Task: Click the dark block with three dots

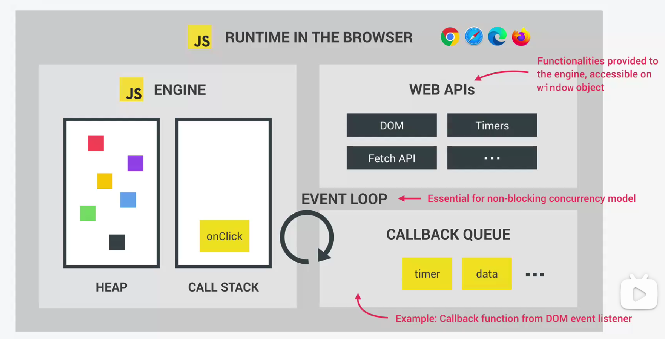Action: [x=492, y=158]
